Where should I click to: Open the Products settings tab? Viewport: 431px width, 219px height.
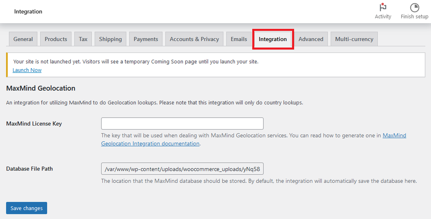tap(56, 39)
